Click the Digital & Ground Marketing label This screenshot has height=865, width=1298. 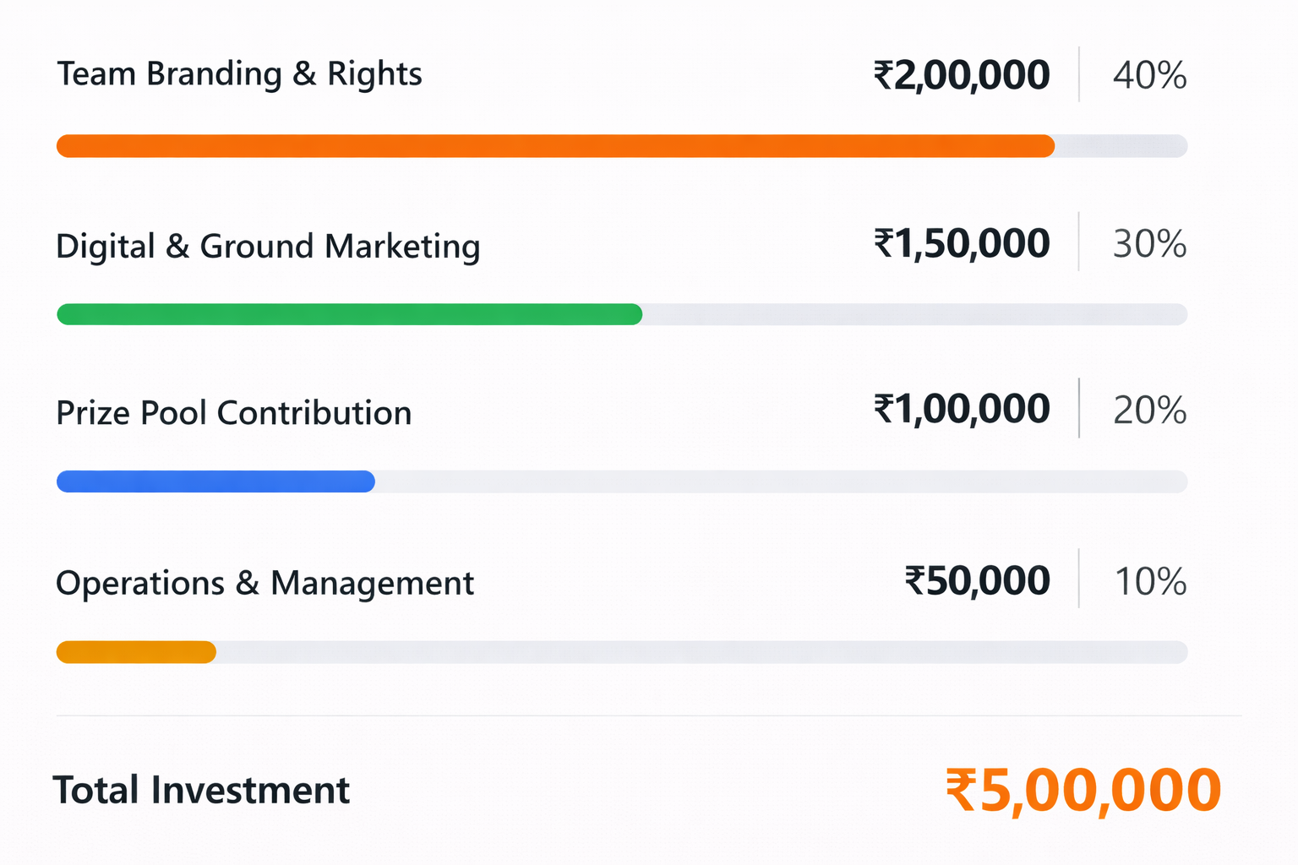268,247
